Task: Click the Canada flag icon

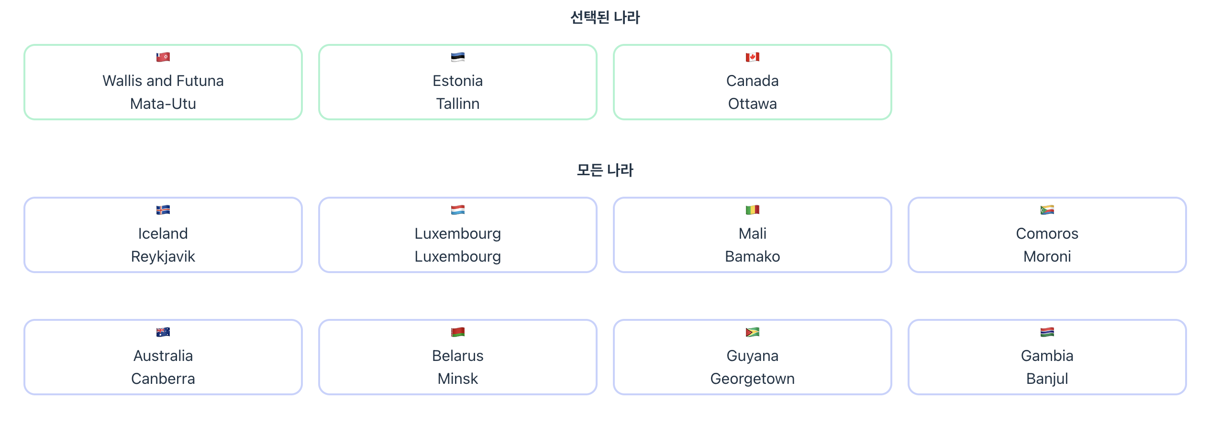Action: pyautogui.click(x=753, y=56)
